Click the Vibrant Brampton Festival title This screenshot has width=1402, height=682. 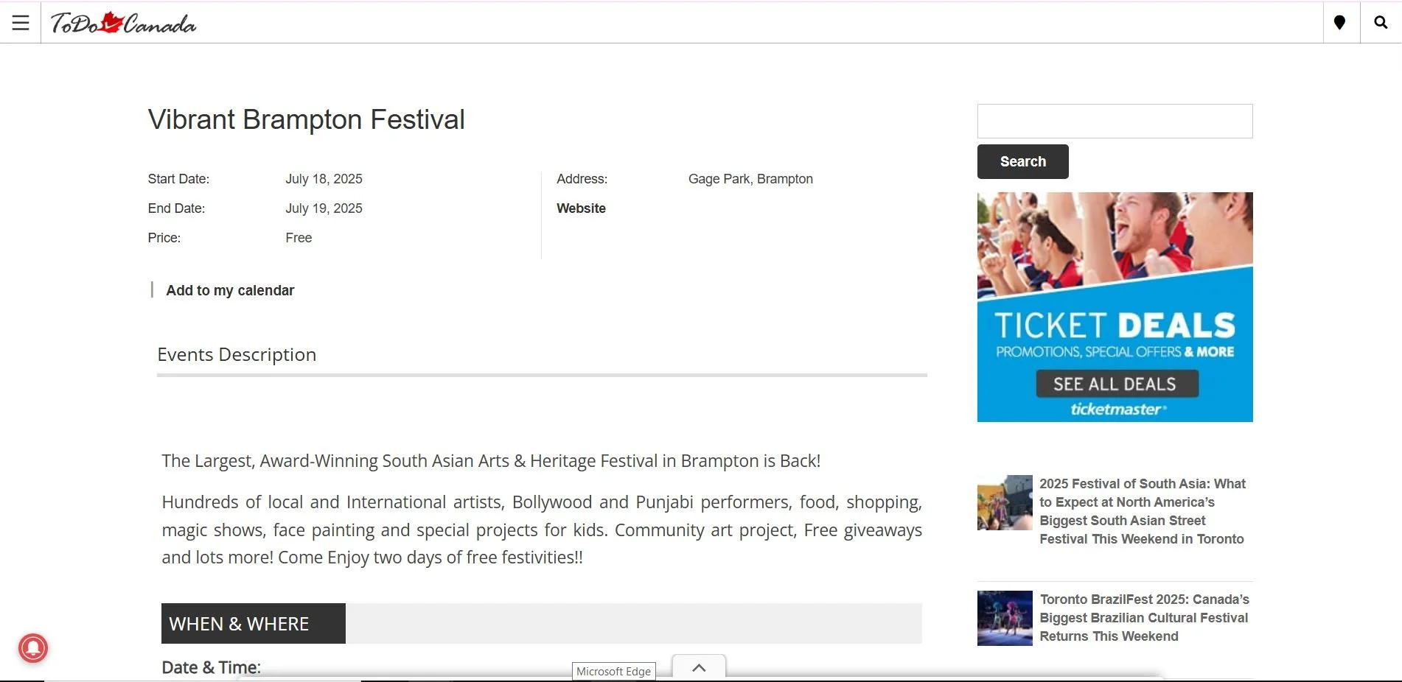tap(306, 119)
